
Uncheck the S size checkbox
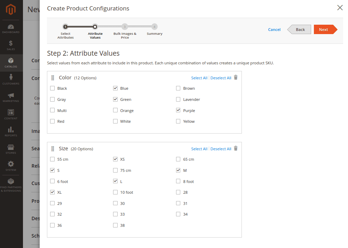[x=53, y=170]
